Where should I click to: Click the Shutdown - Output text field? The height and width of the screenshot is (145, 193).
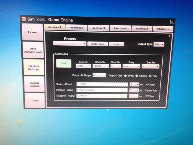102,96
